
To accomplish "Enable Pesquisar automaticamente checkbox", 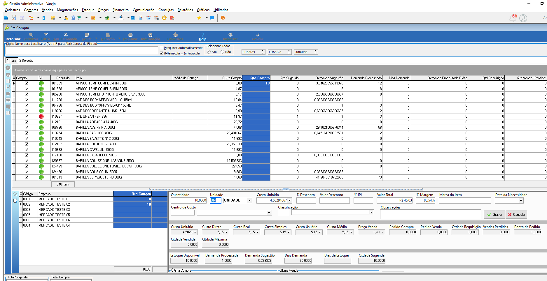I will tap(161, 48).
